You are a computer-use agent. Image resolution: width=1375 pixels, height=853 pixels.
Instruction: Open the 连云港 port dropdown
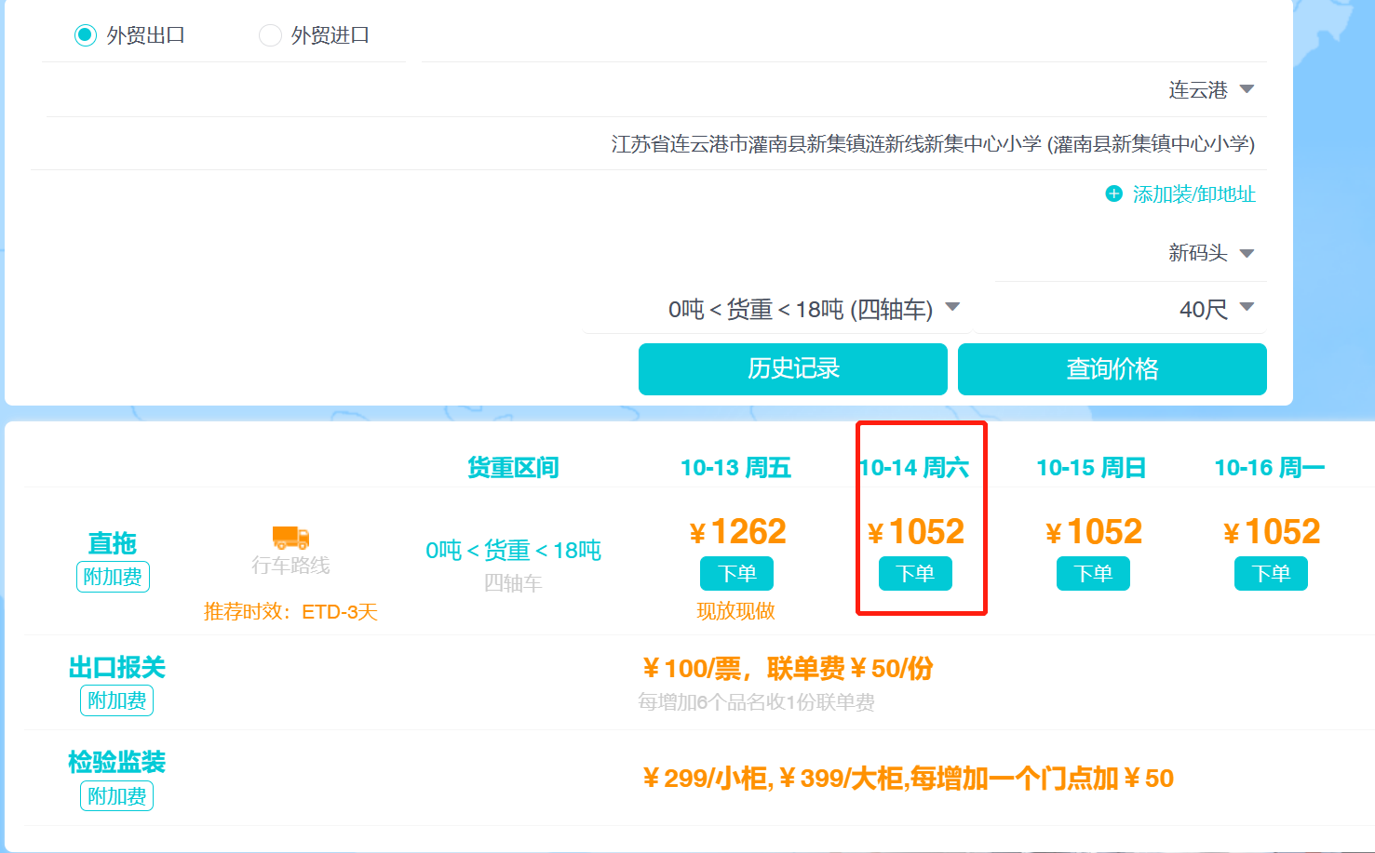1211,89
